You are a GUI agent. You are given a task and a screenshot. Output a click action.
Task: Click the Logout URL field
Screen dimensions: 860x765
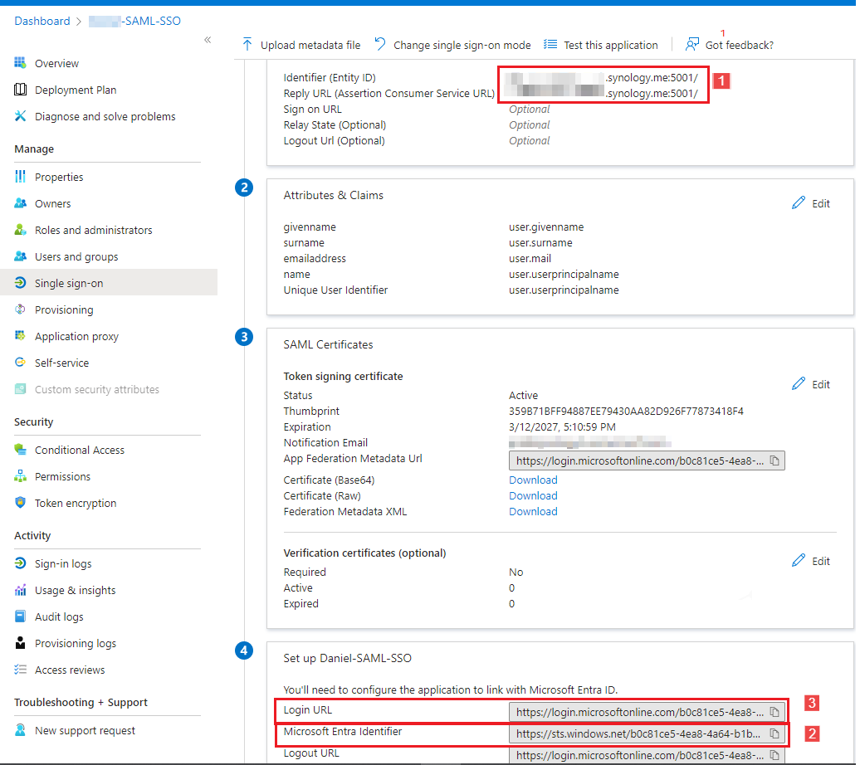point(647,755)
